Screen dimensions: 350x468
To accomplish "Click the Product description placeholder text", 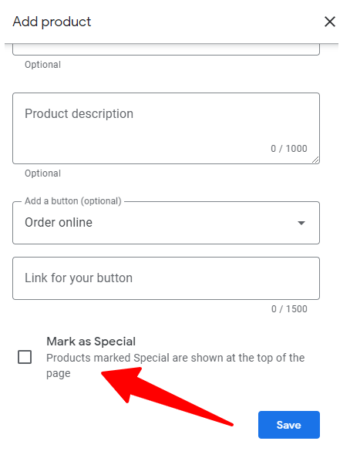I will coord(79,114).
